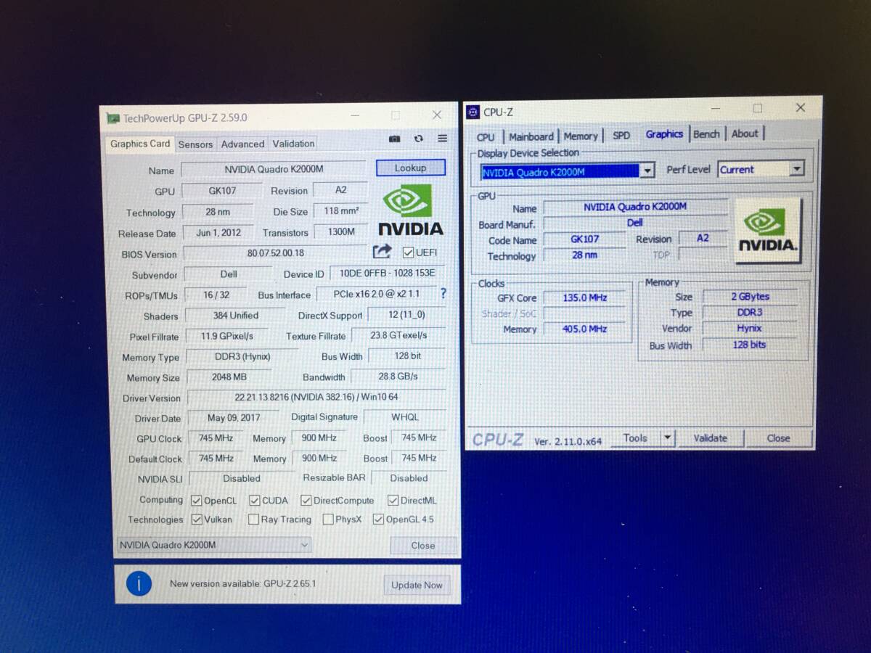Open the Mainboard tab in CPU-Z

(x=531, y=136)
